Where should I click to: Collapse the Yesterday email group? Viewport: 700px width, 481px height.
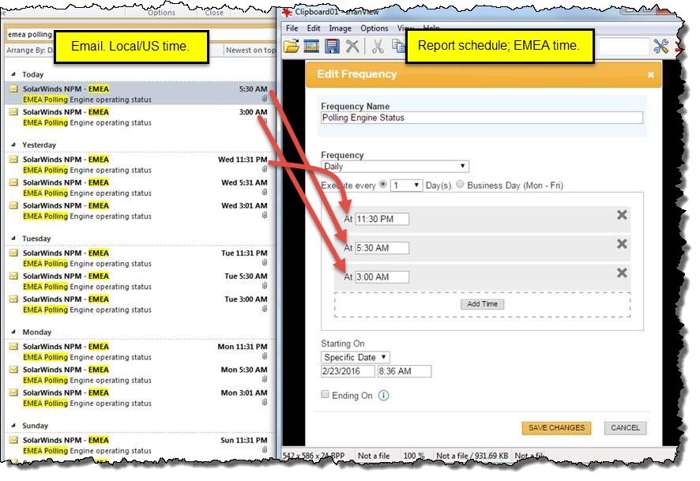(13, 145)
